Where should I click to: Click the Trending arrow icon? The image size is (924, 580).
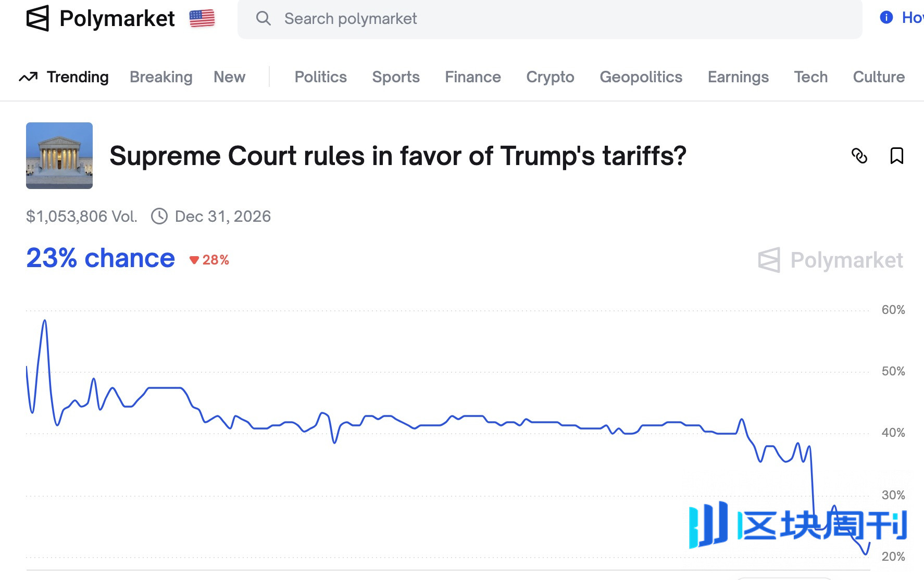[x=28, y=77]
